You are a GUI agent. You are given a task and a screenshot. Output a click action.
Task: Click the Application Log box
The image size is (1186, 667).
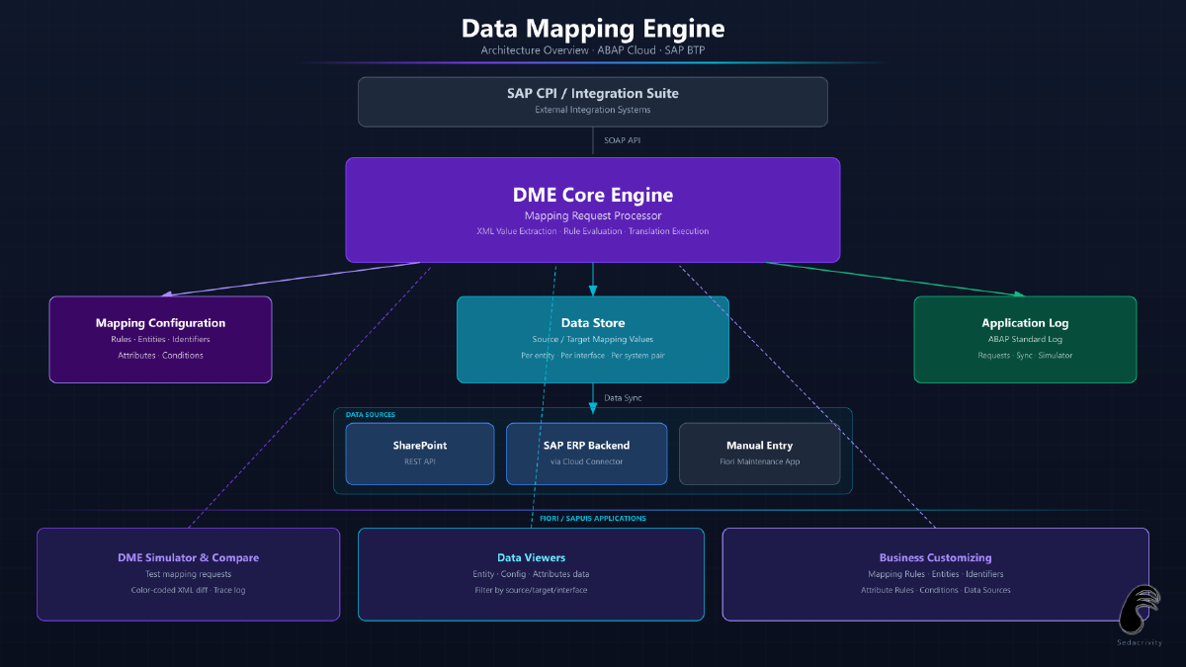(x=1025, y=339)
